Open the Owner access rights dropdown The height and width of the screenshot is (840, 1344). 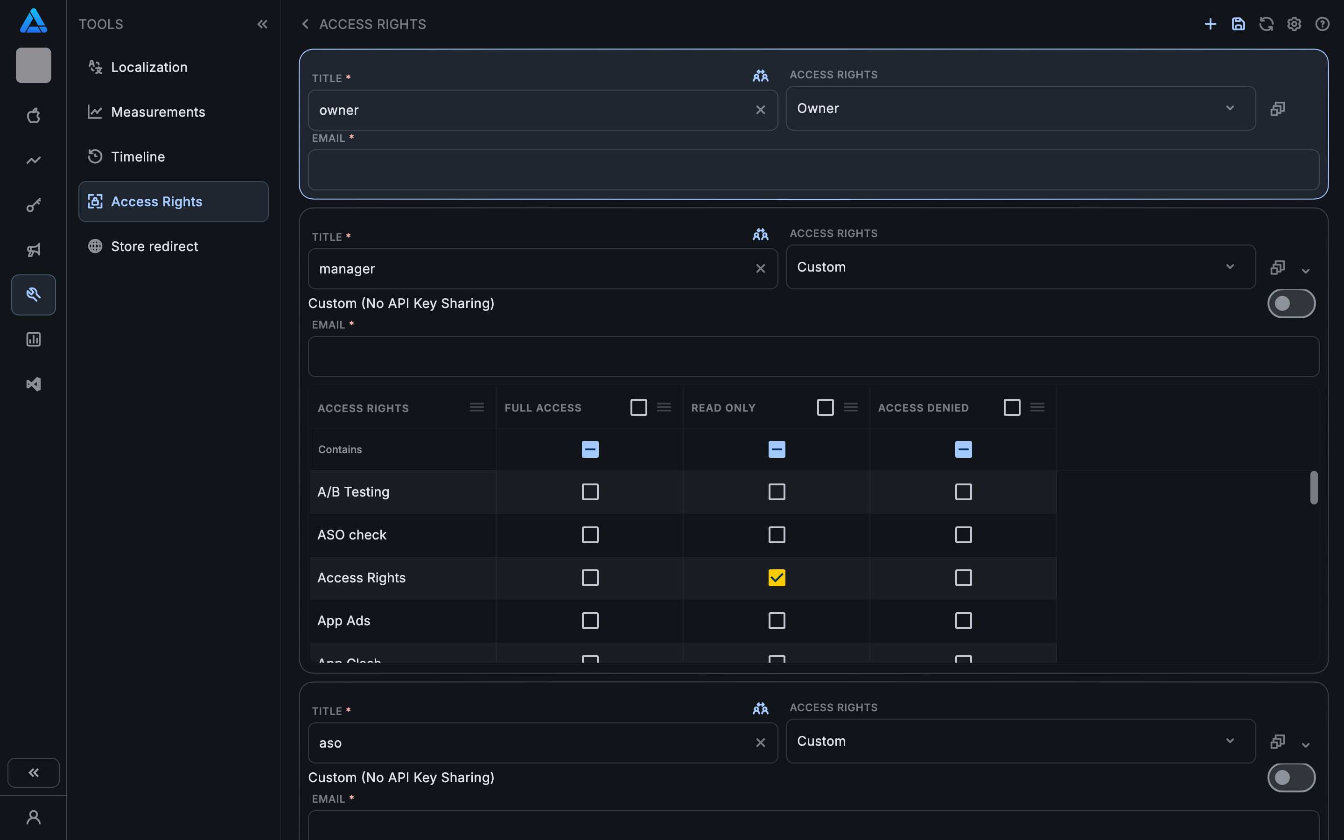[x=1020, y=108]
